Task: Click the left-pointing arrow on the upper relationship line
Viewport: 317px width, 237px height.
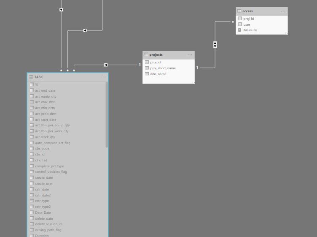Action: 85,30
